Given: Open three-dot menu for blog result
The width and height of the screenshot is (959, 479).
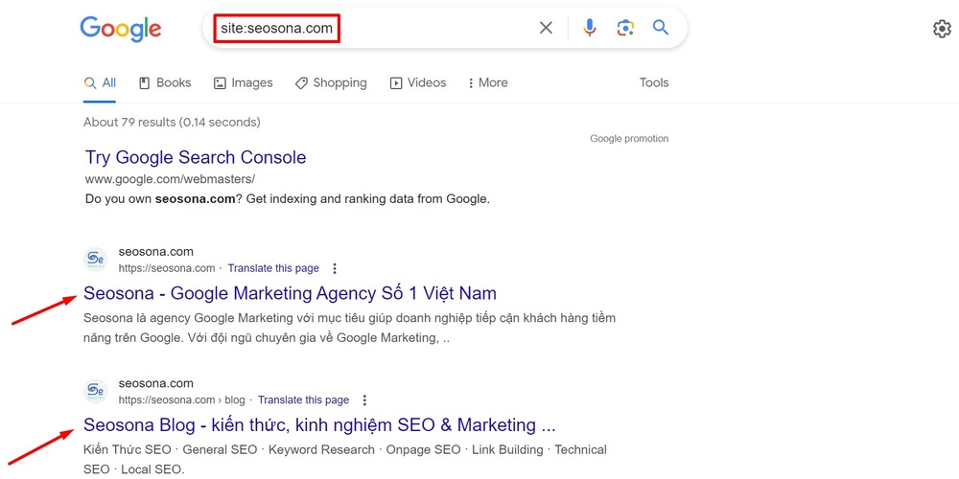Looking at the screenshot, I should 364,400.
